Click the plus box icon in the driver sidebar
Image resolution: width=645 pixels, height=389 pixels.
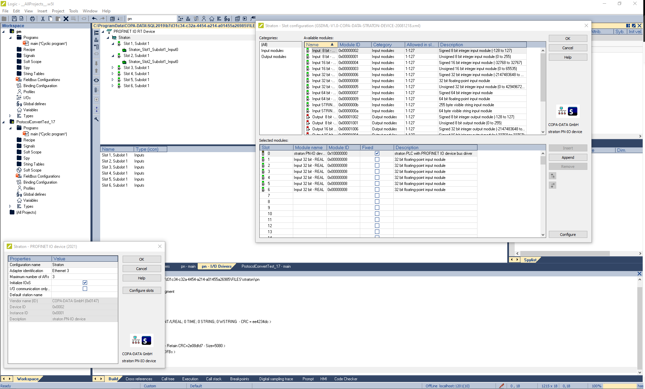tap(96, 100)
